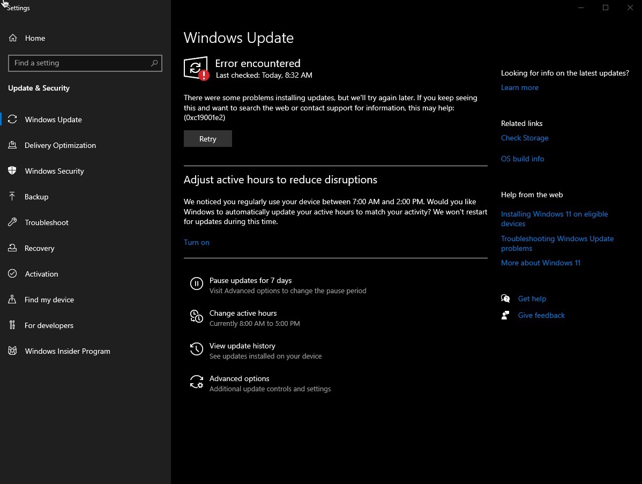
Task: Maximize the Settings window
Action: pyautogui.click(x=605, y=8)
